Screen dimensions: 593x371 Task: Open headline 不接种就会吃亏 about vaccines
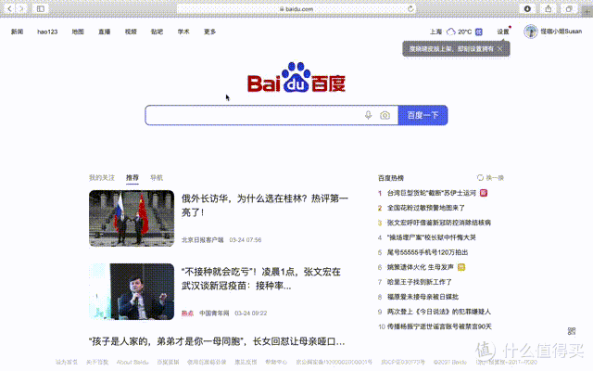click(261, 278)
